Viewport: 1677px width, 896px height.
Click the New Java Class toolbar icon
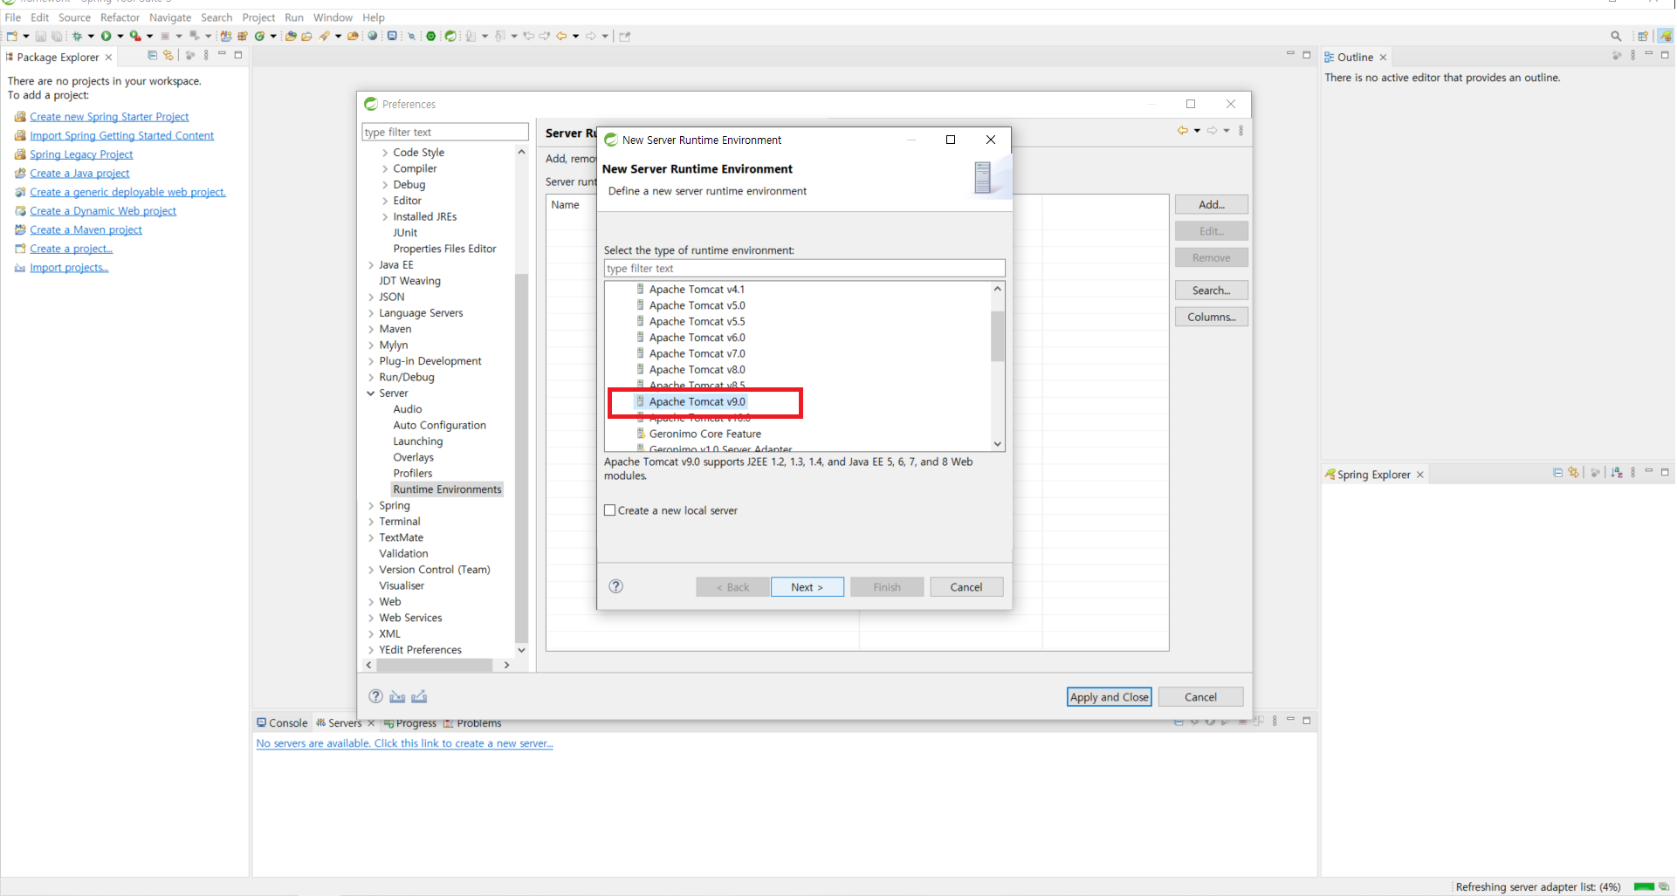pos(259,36)
